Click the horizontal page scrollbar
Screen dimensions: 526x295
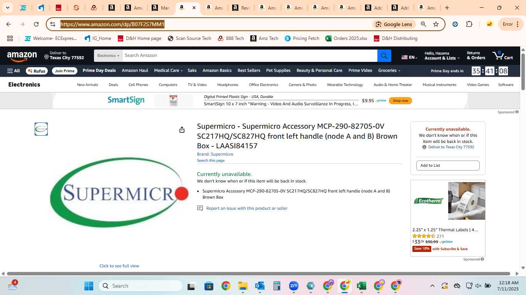coord(258,273)
